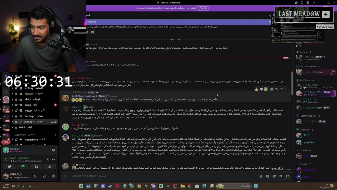Disconnect from the voice channel
Screen dimensions: 337x190
(x=53, y=159)
